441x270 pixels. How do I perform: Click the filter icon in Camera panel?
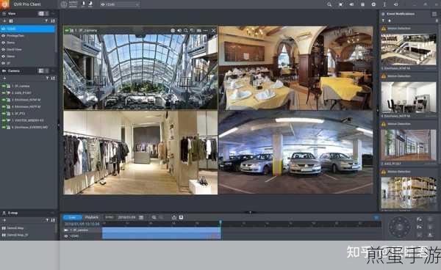(47, 78)
